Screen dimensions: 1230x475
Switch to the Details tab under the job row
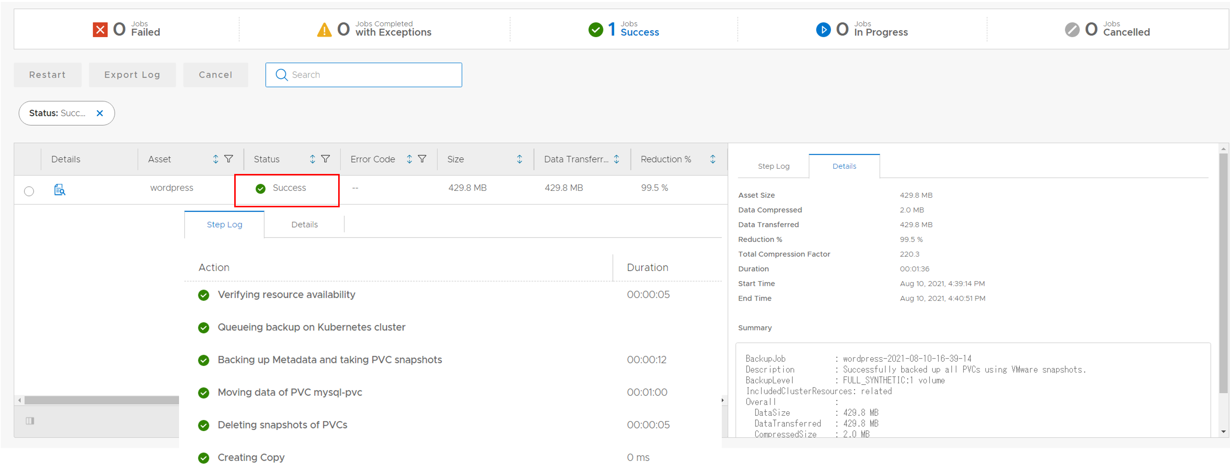click(304, 224)
